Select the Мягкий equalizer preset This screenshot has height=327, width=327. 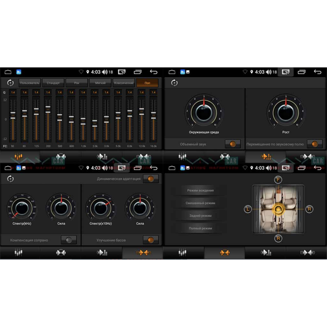(100, 83)
